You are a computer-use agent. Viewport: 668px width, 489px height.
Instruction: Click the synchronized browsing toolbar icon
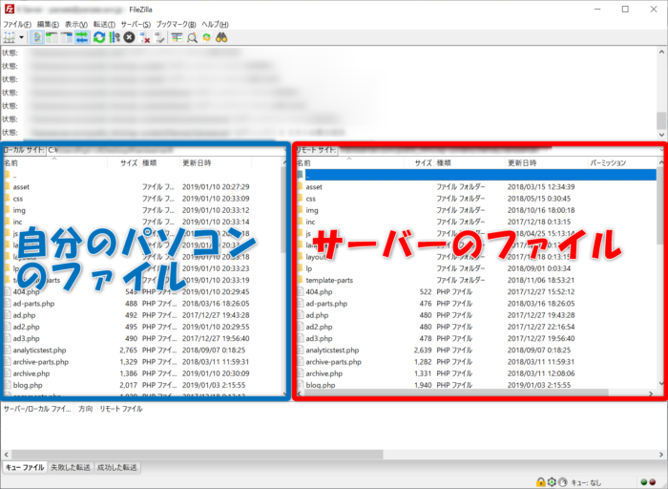click(206, 37)
